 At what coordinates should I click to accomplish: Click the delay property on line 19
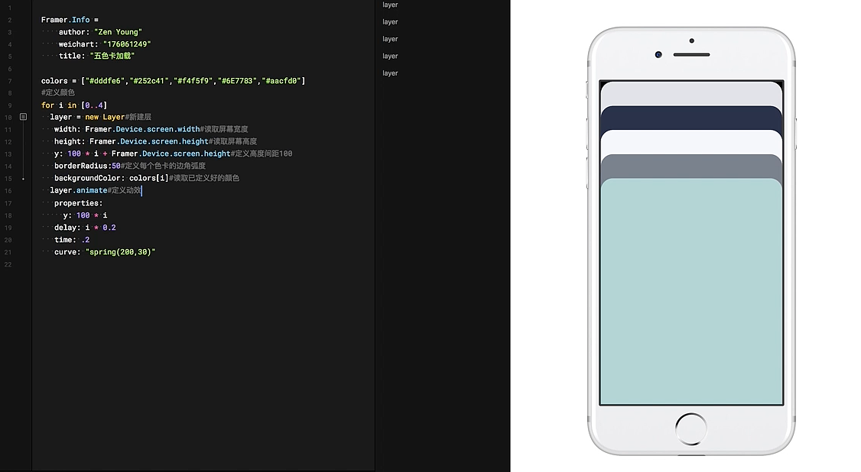click(x=67, y=228)
